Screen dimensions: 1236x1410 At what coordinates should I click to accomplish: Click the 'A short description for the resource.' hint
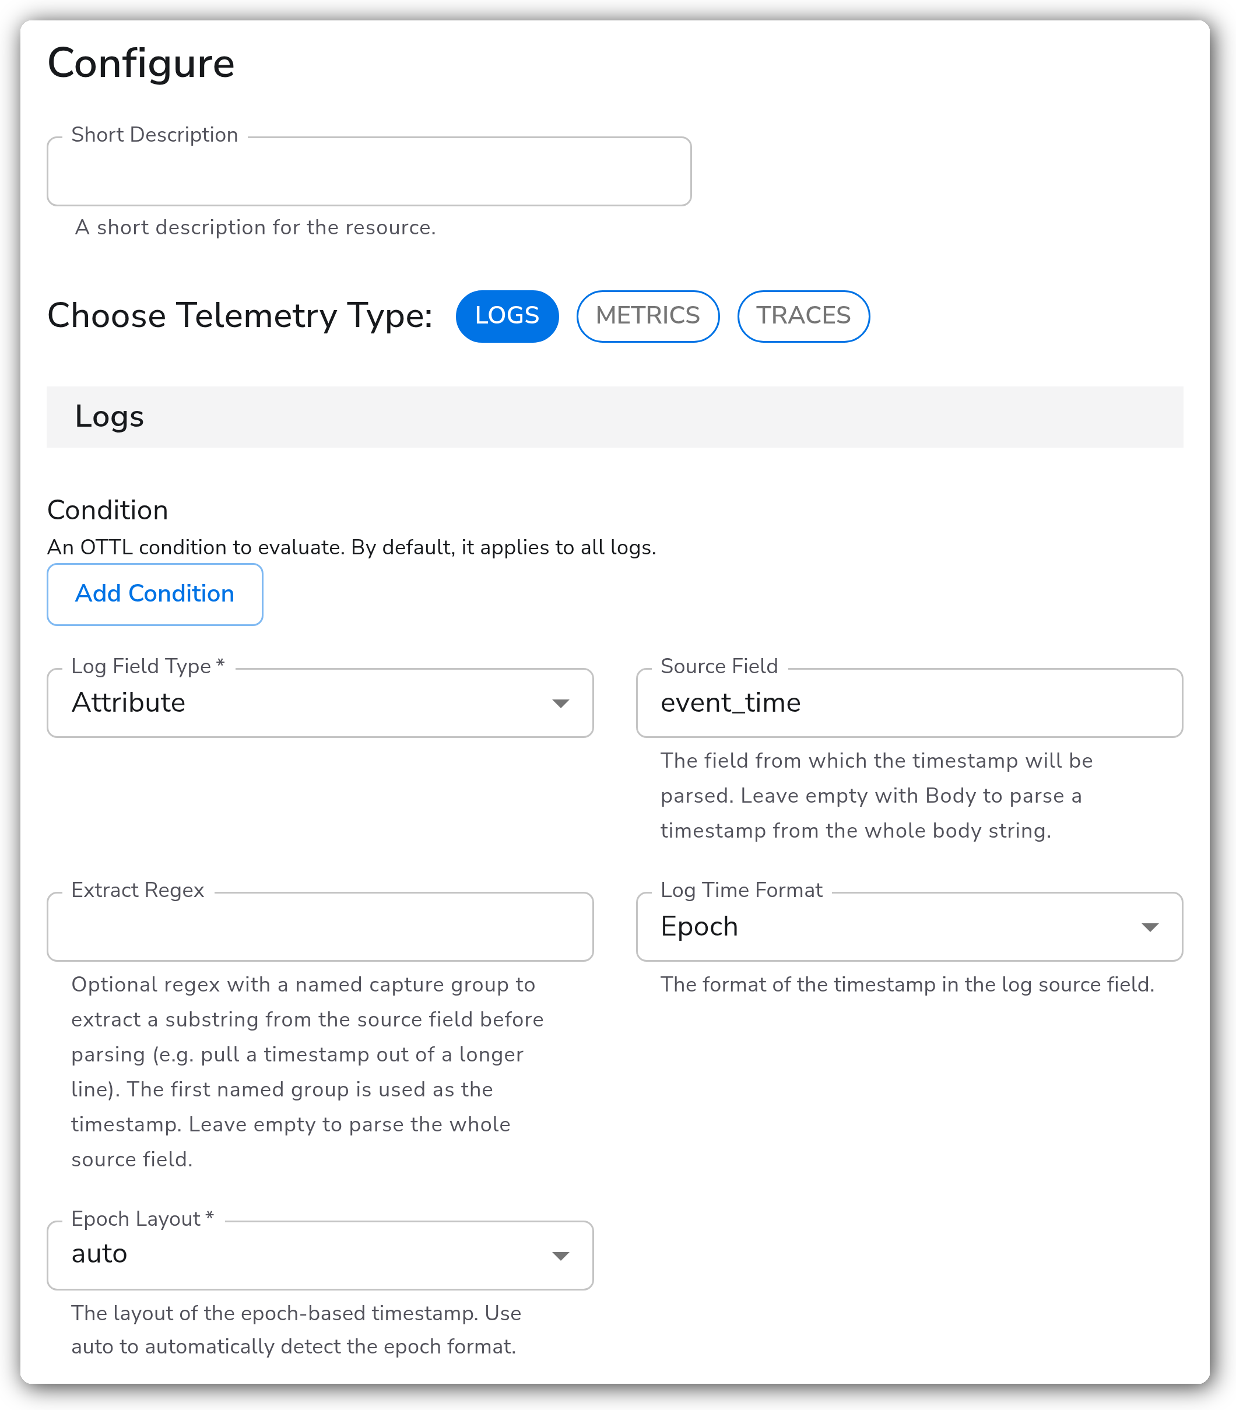tap(255, 227)
